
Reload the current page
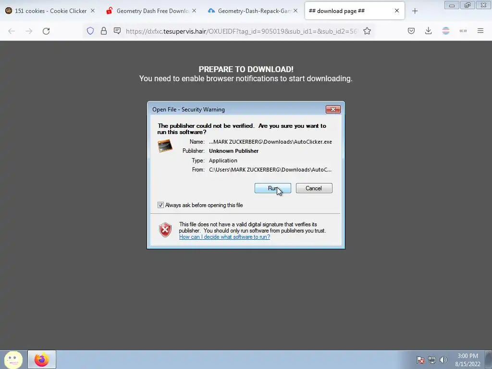46,31
